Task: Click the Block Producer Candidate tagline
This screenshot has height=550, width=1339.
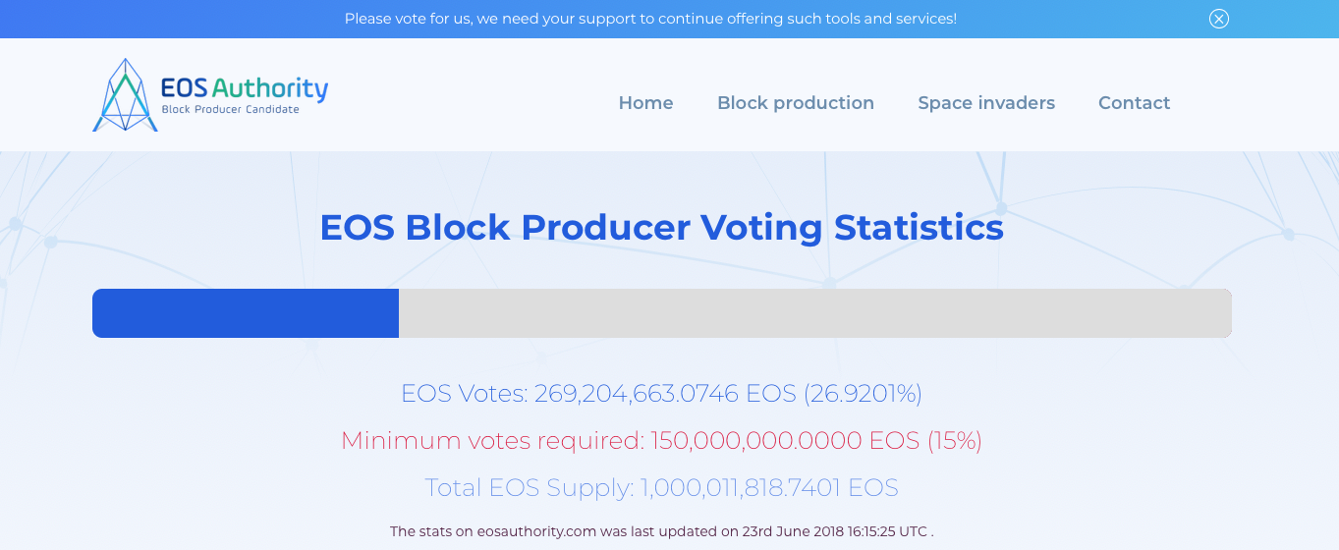Action: pyautogui.click(x=230, y=110)
